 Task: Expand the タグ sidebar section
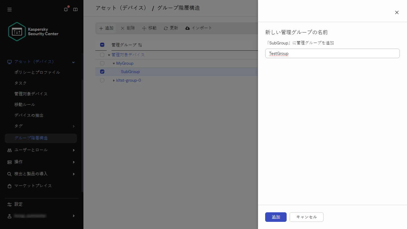coord(73,126)
